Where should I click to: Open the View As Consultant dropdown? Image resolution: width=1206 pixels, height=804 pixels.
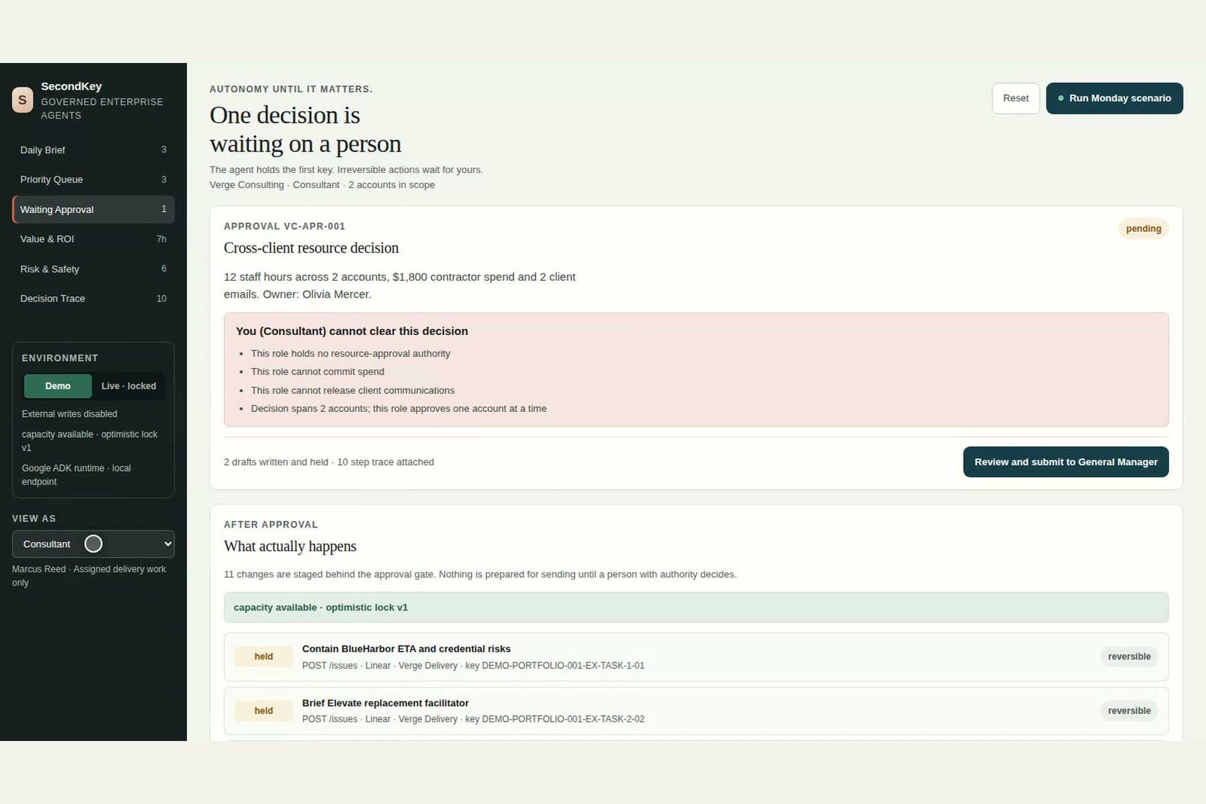[x=93, y=544]
